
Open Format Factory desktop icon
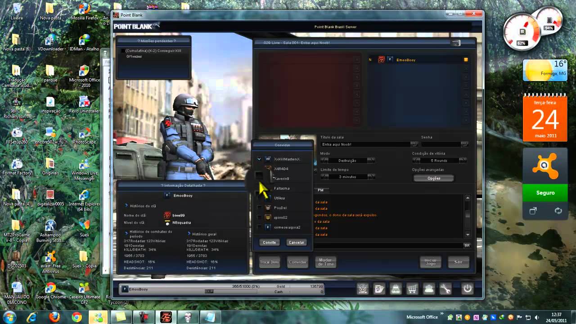coord(17,166)
